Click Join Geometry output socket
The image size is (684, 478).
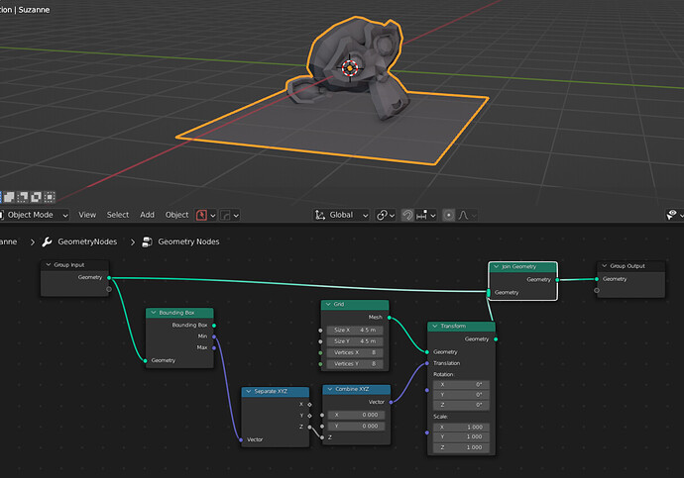coord(557,280)
